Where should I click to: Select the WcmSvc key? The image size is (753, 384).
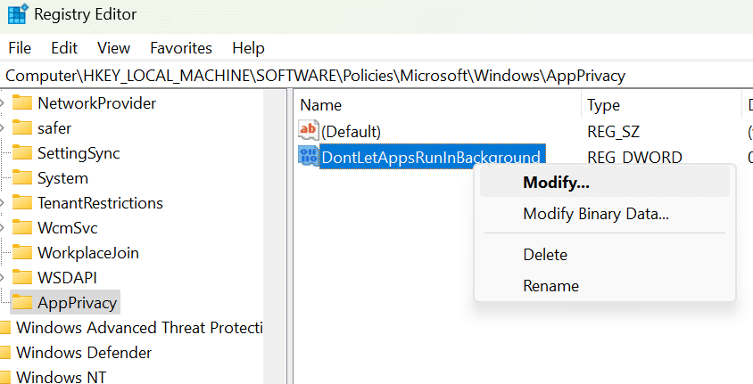[68, 228]
